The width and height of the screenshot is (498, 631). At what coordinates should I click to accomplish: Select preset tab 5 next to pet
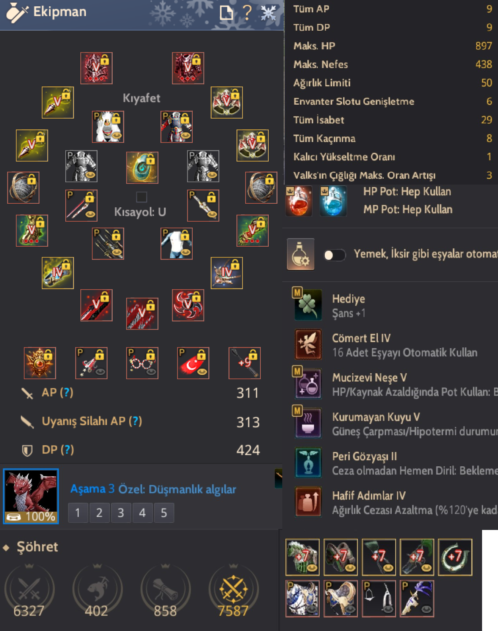(164, 513)
